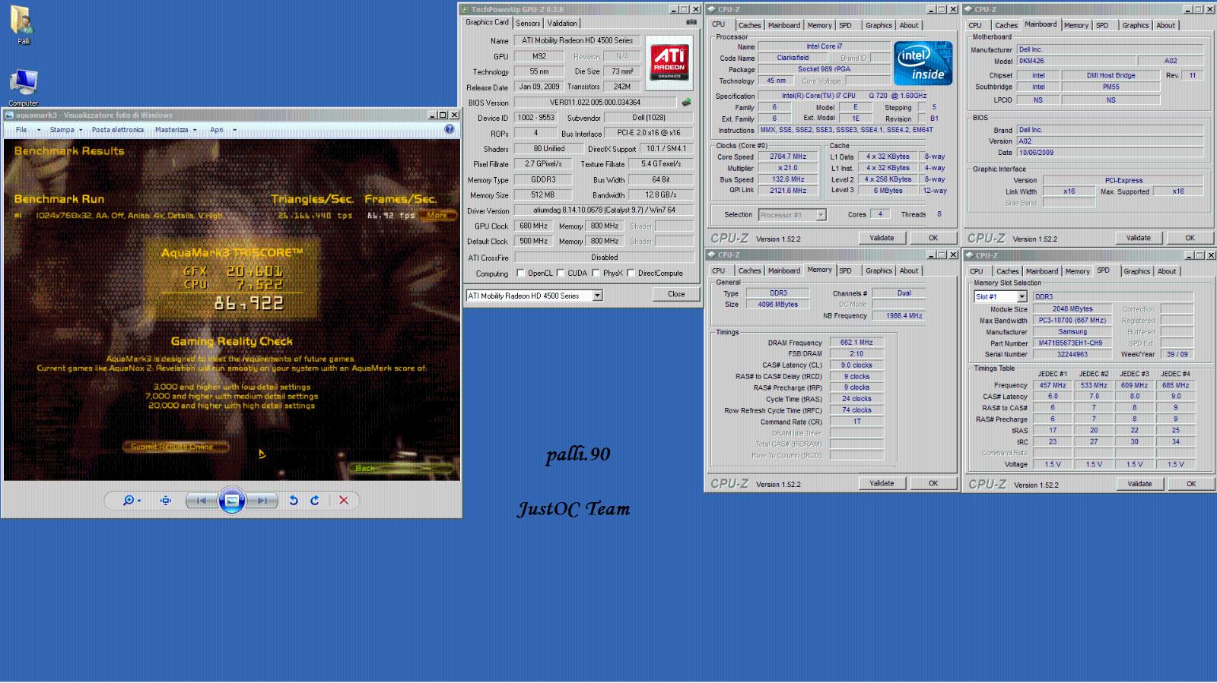Rotate the photo counterclockwise
This screenshot has width=1217, height=683.
(x=294, y=500)
